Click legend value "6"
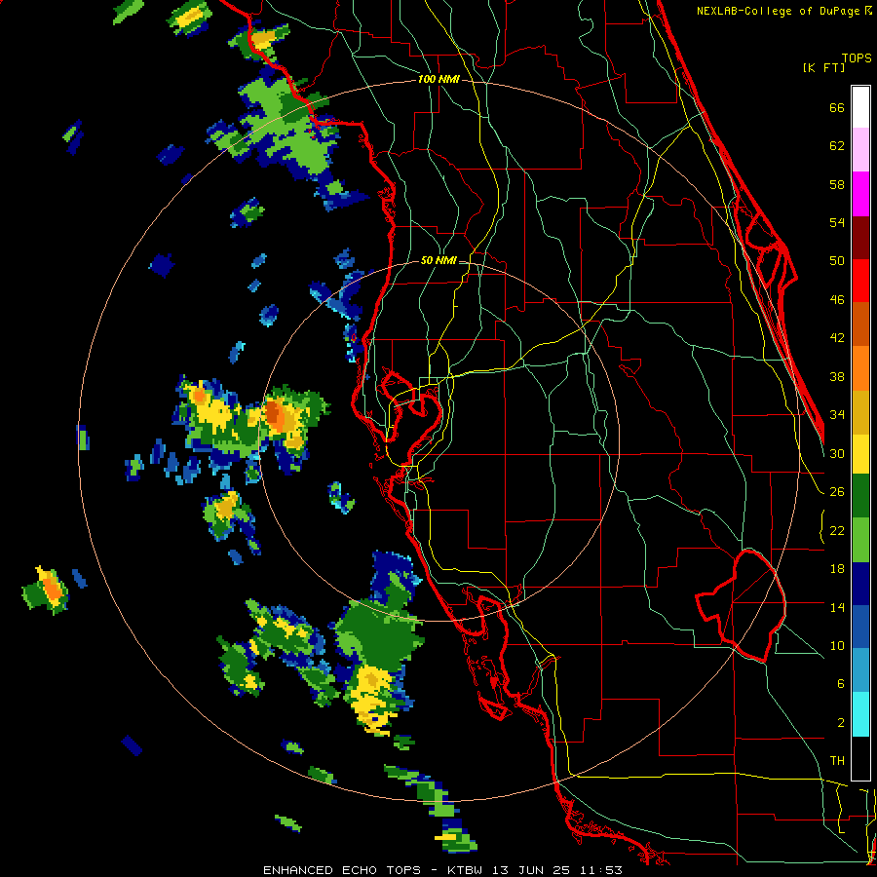The image size is (877, 877). (x=840, y=683)
